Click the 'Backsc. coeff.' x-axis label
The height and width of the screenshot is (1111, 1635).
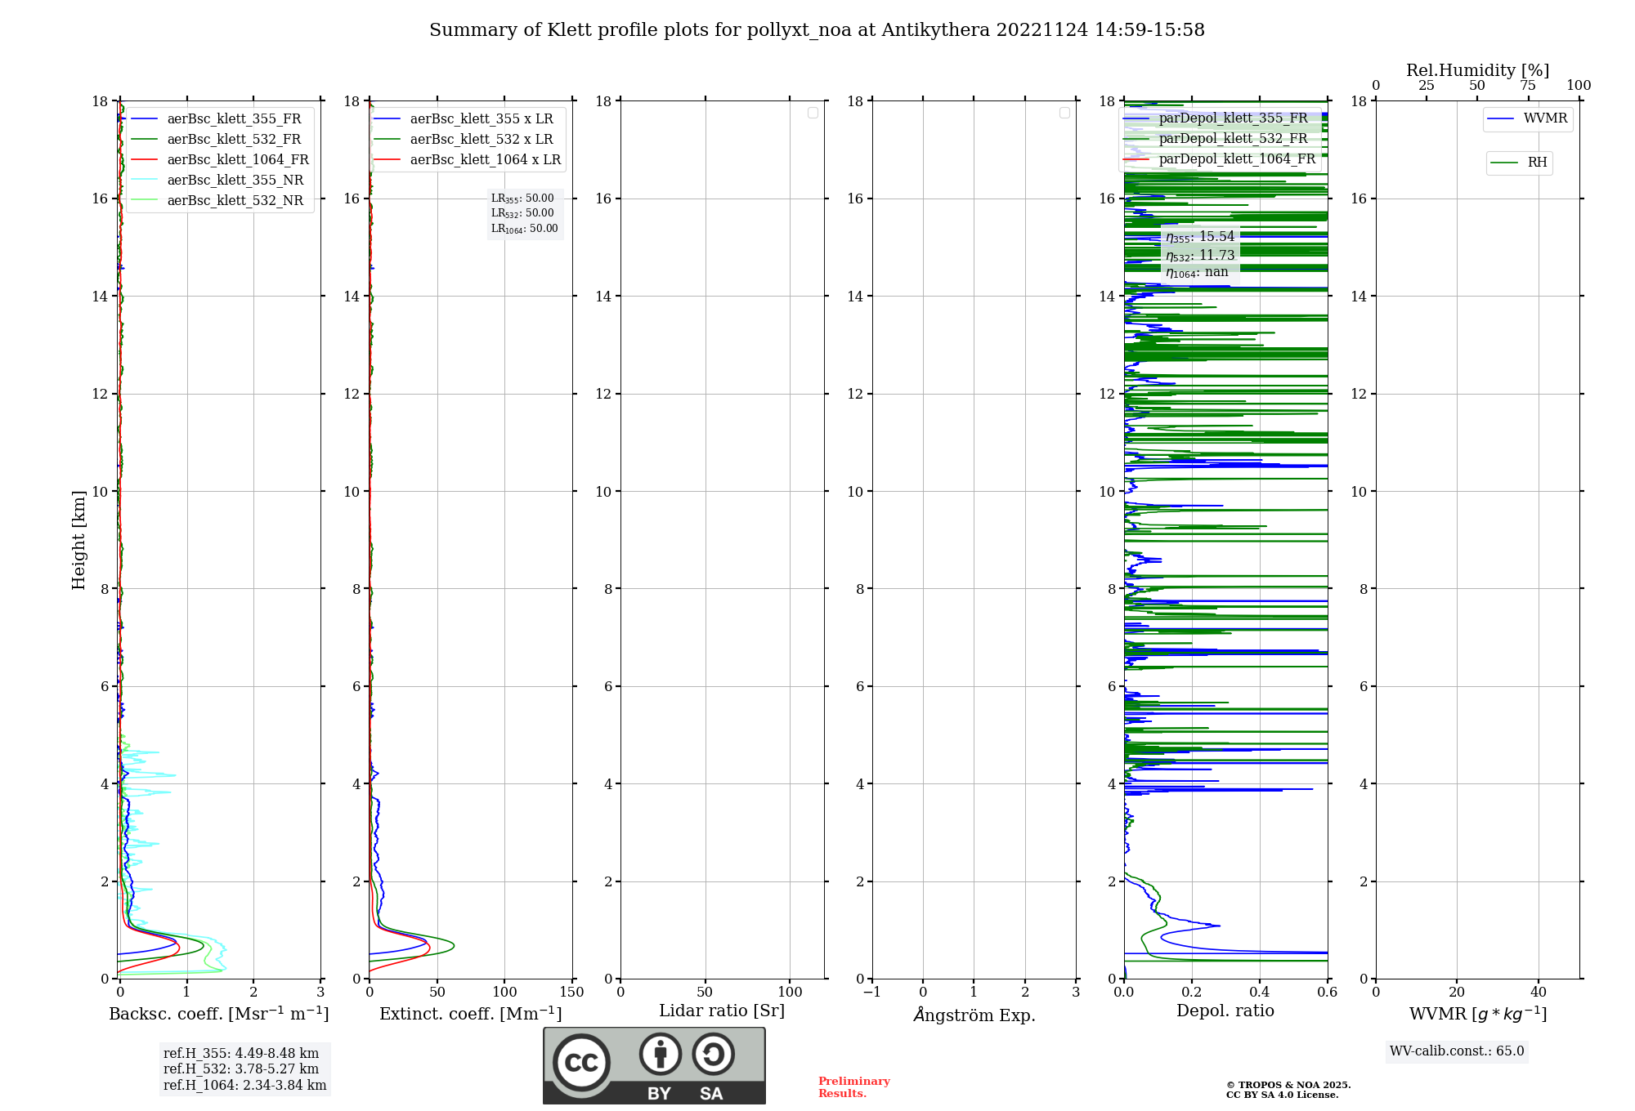tap(219, 1014)
